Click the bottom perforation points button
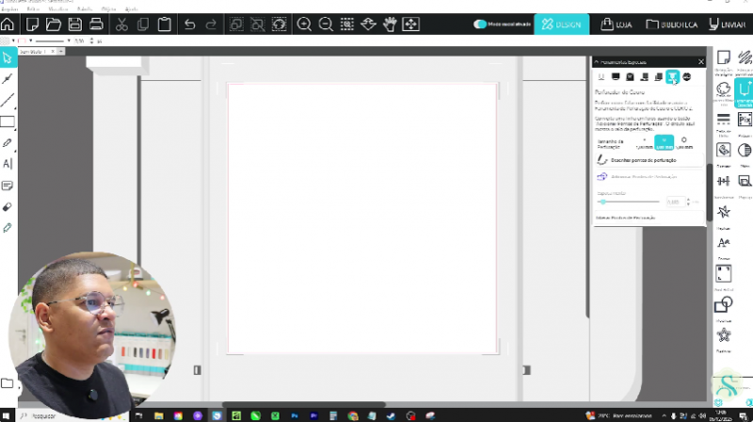753x422 pixels. point(649,218)
